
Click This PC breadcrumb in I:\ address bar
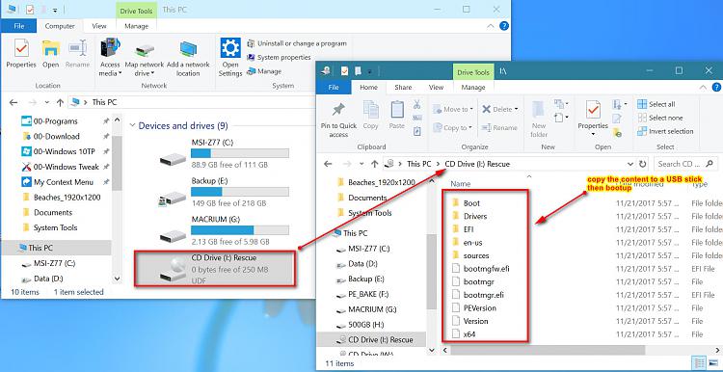pyautogui.click(x=419, y=164)
